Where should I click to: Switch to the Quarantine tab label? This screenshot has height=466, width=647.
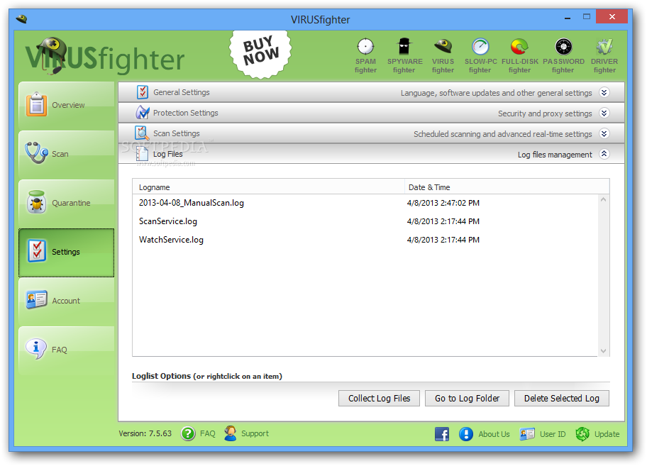coord(71,203)
